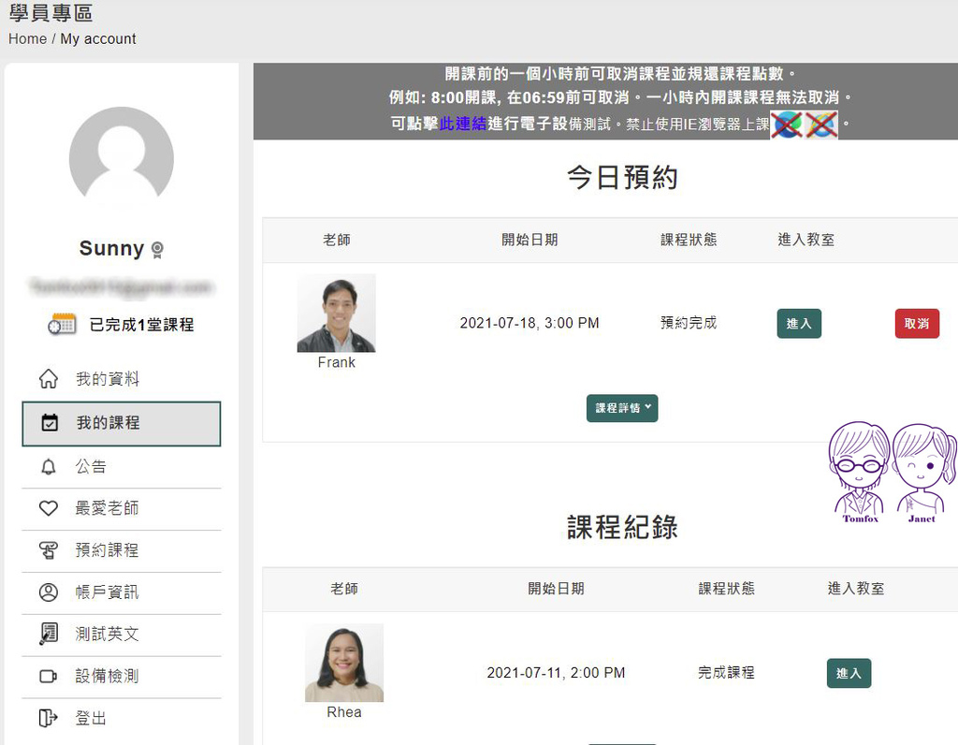Open the user circle icon for 帳戶資訊
The width and height of the screenshot is (958, 745).
click(49, 592)
